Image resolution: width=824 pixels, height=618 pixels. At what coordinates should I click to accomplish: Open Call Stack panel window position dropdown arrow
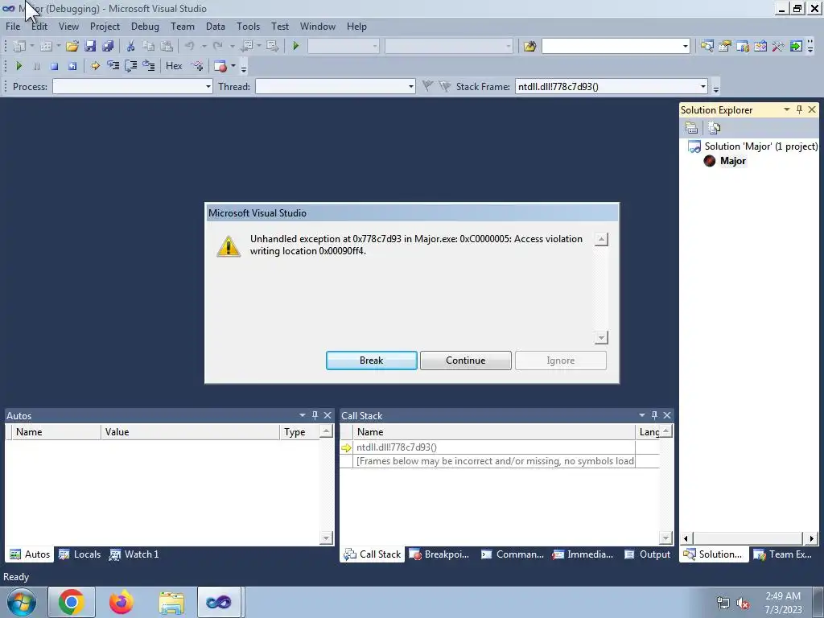tap(641, 415)
